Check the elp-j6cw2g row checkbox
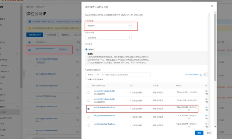Viewport: 232px width, 139px height. 30,62
